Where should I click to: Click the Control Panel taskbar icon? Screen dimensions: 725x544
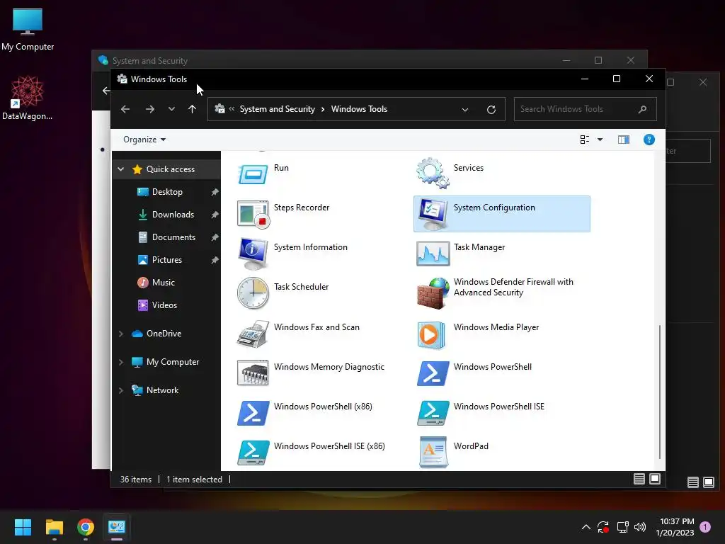(117, 527)
